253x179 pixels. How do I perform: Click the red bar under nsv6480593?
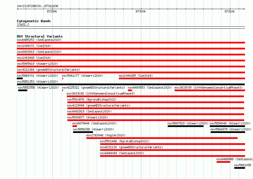(130, 90)
